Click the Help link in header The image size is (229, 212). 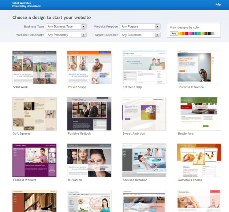[218, 4]
